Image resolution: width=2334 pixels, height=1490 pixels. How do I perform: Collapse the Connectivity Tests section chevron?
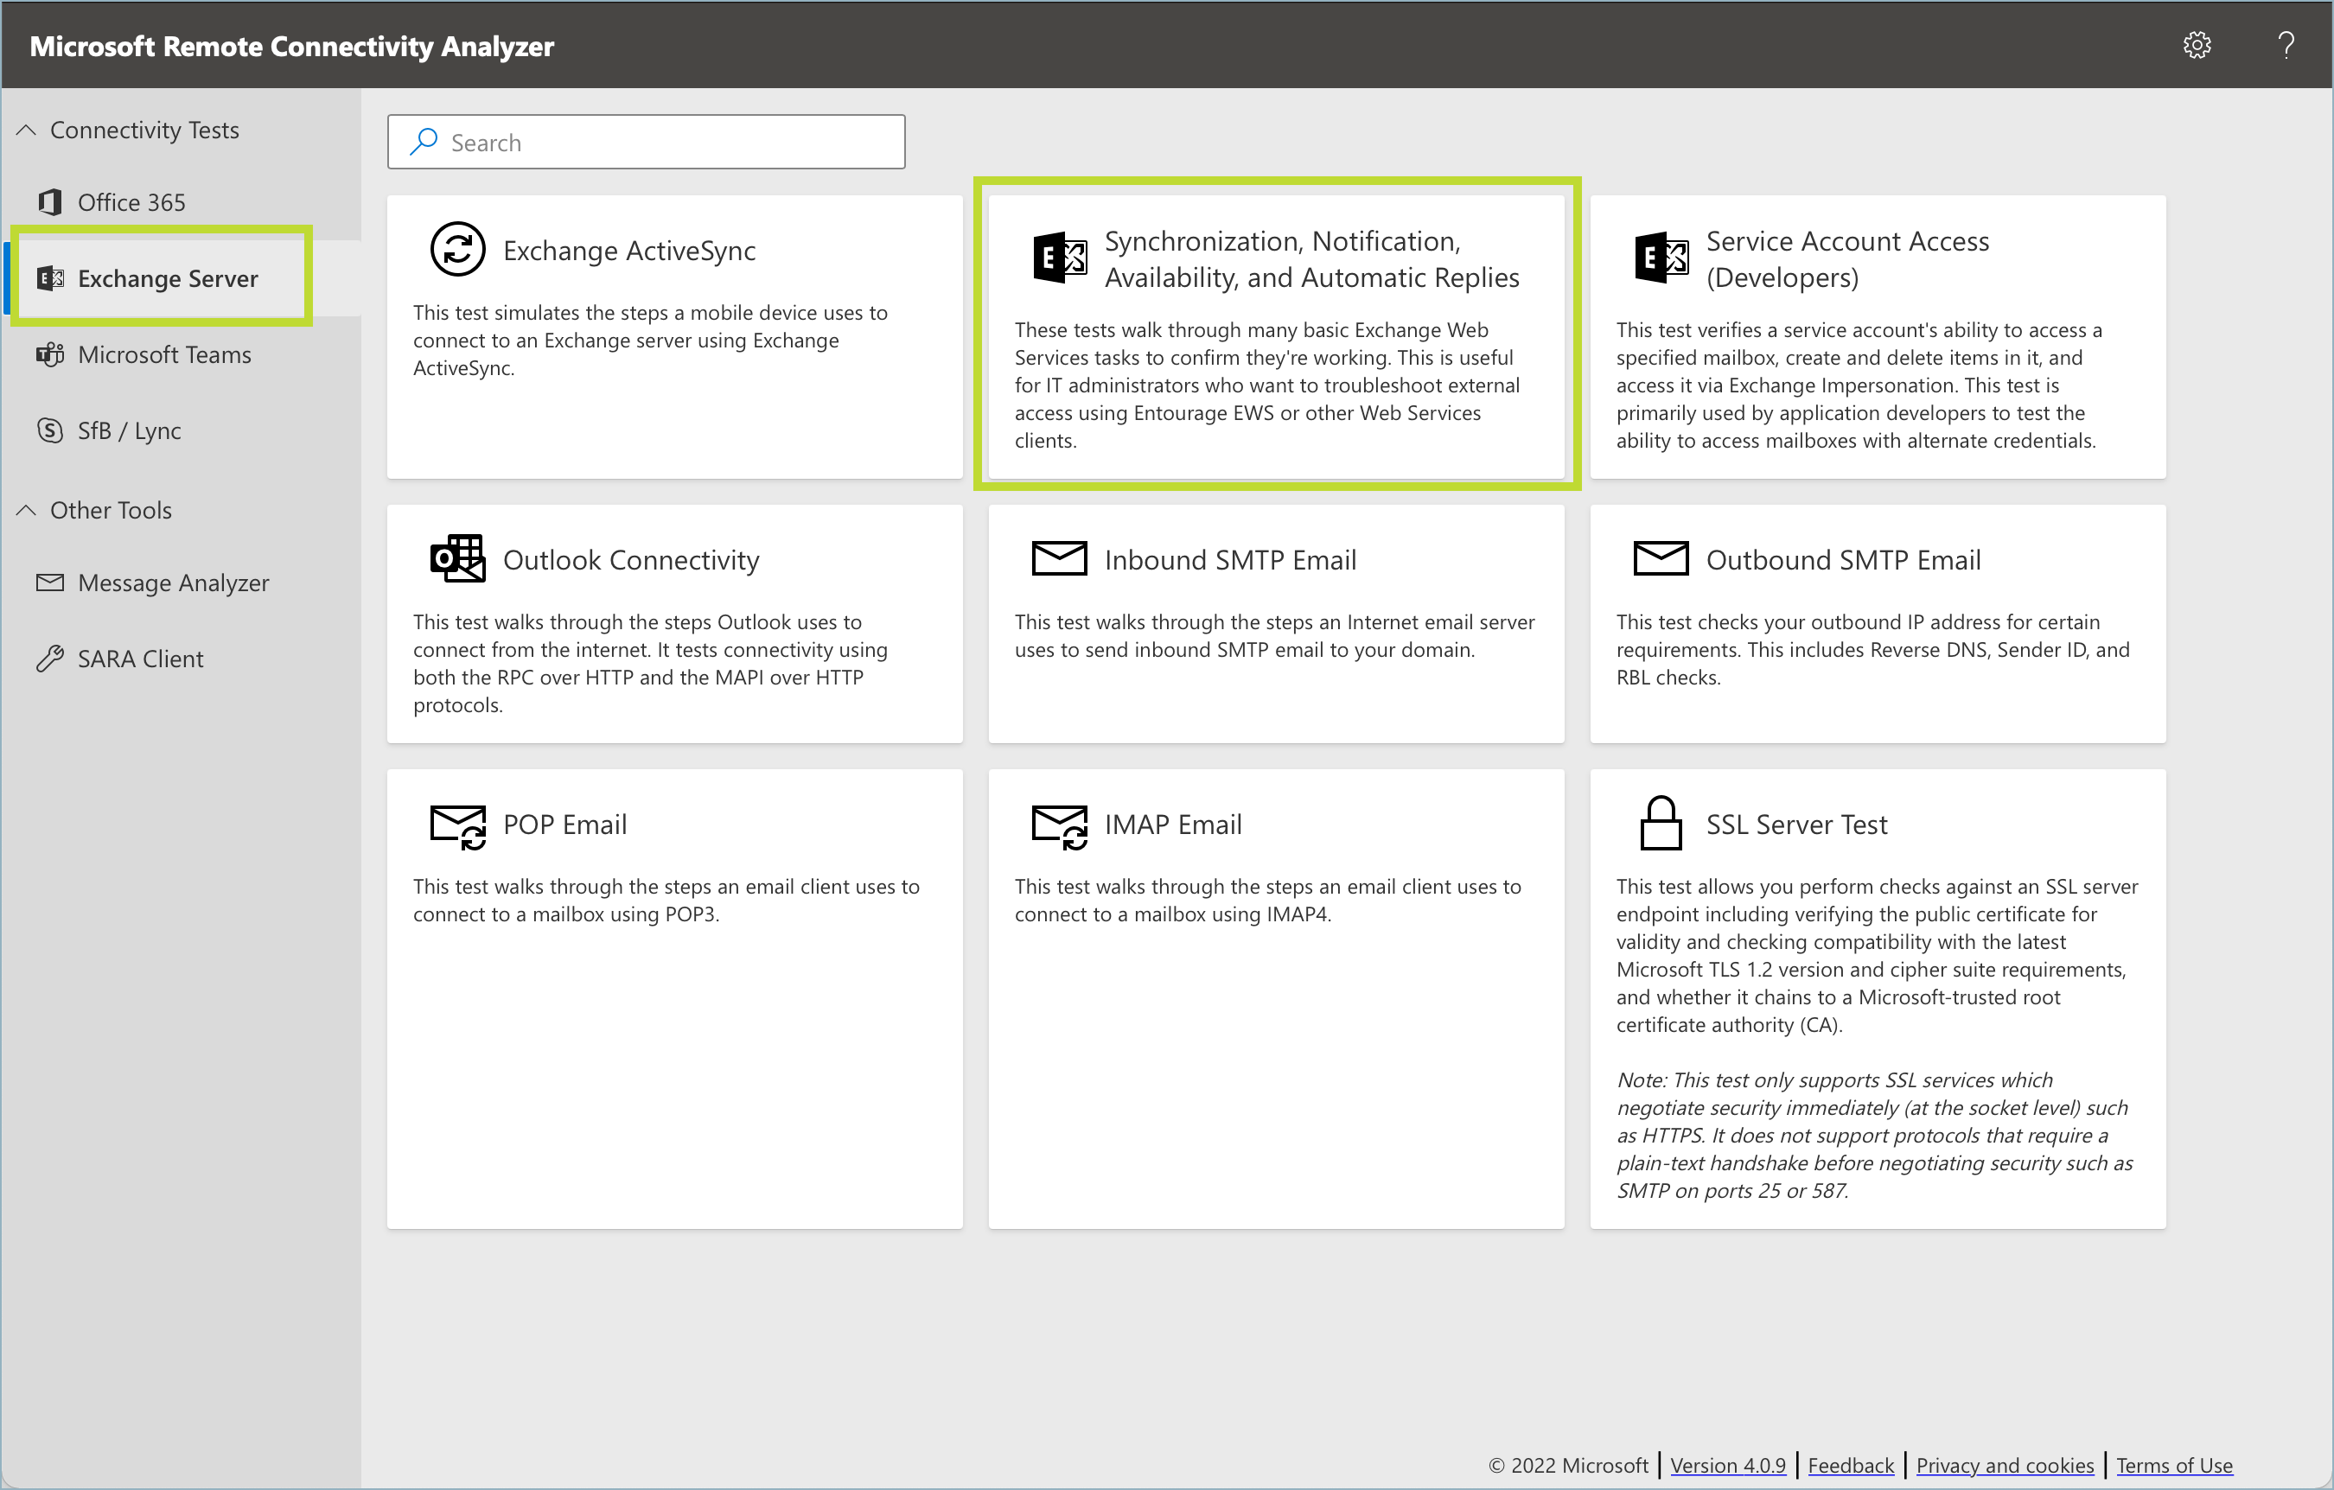[x=26, y=130]
